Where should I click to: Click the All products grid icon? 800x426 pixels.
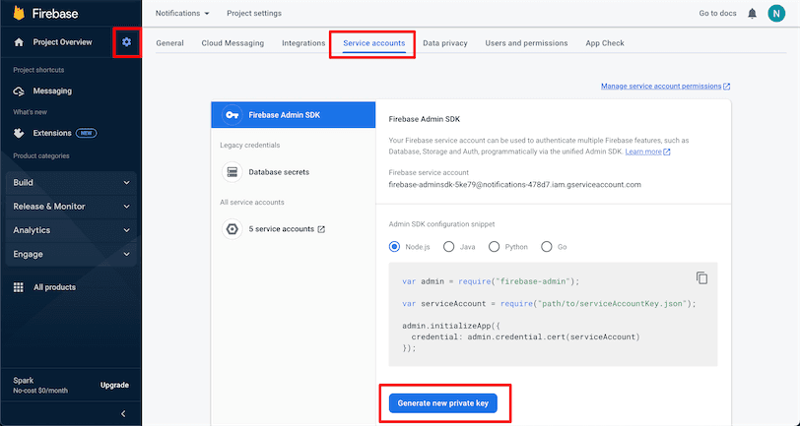coord(19,287)
